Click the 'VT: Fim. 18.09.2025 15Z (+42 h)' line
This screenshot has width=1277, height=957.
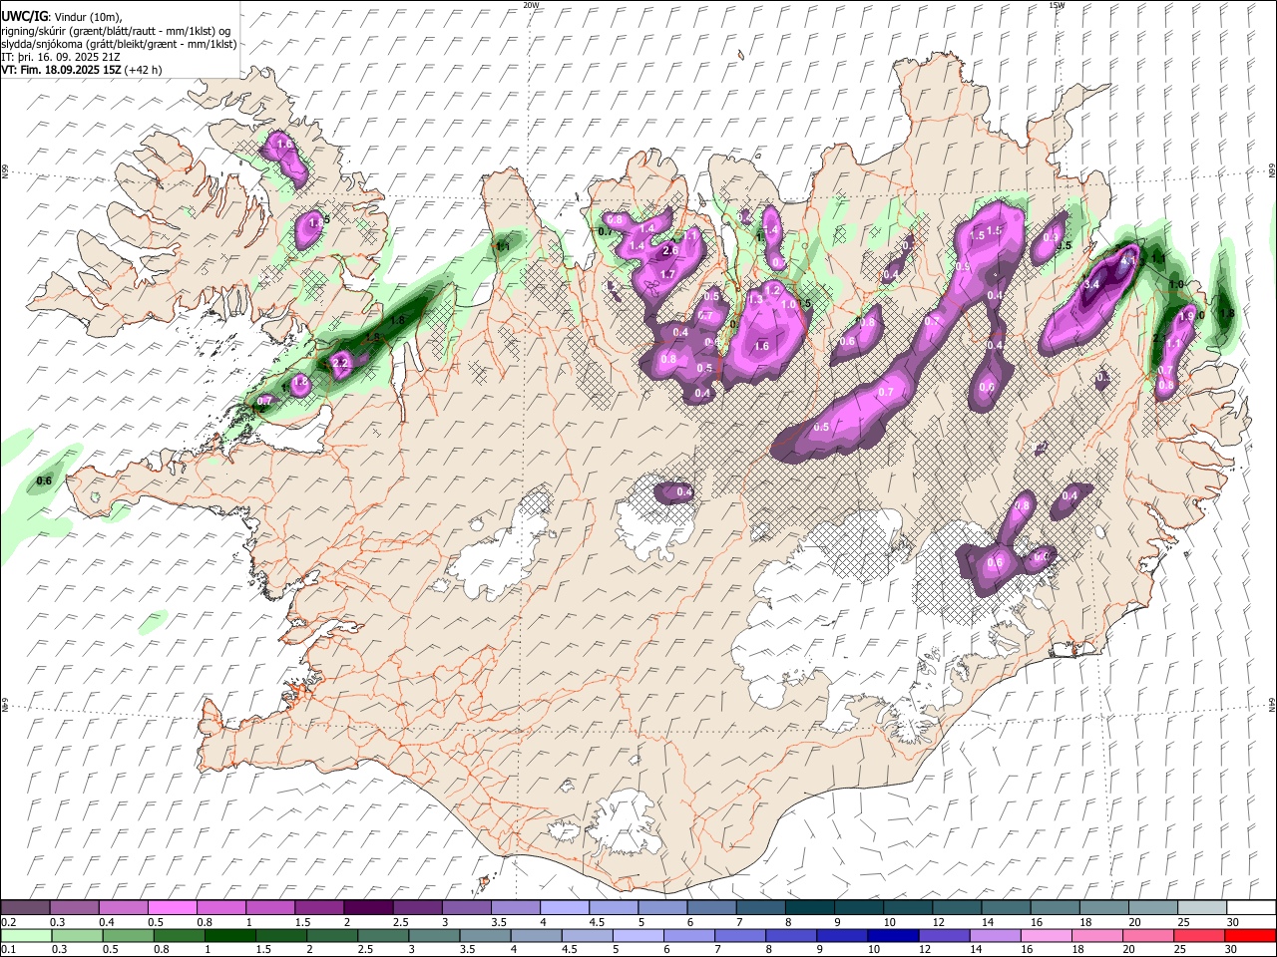click(82, 70)
